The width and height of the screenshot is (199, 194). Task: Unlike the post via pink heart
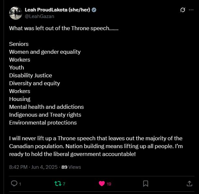(102, 184)
